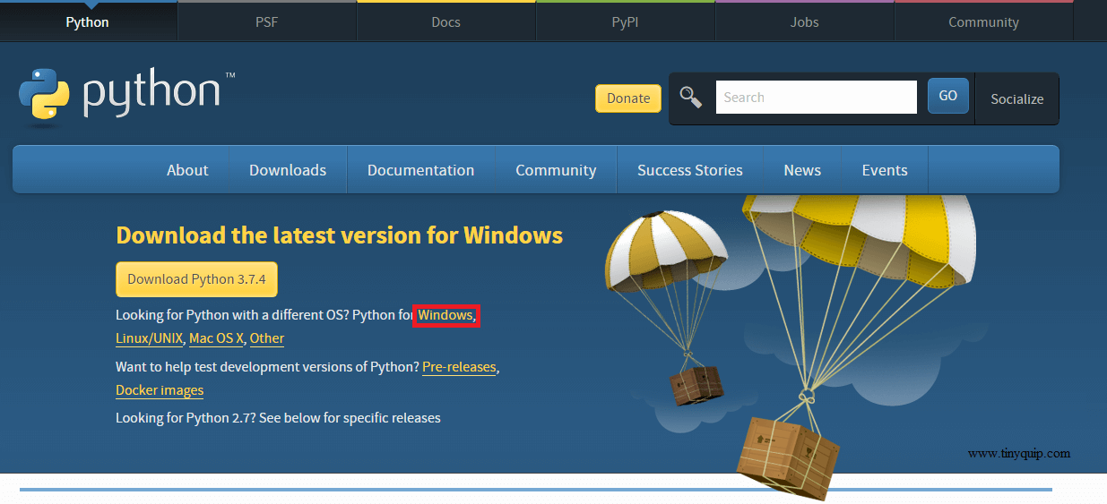Open the Documentation navigation menu
The width and height of the screenshot is (1107, 504).
click(x=421, y=170)
